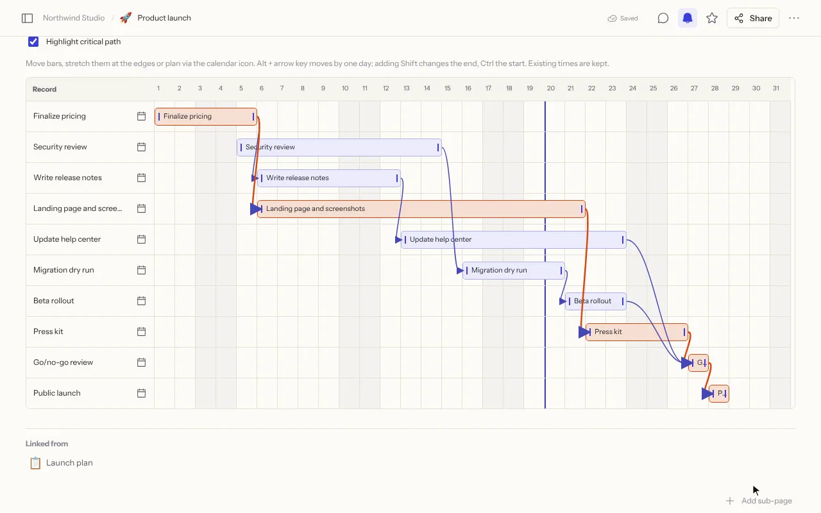Select the Finalize pricing gantt bar
821x513 pixels.
pyautogui.click(x=206, y=117)
